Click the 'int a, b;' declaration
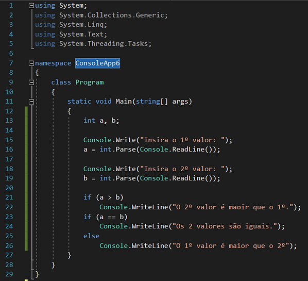 [x=101, y=121]
